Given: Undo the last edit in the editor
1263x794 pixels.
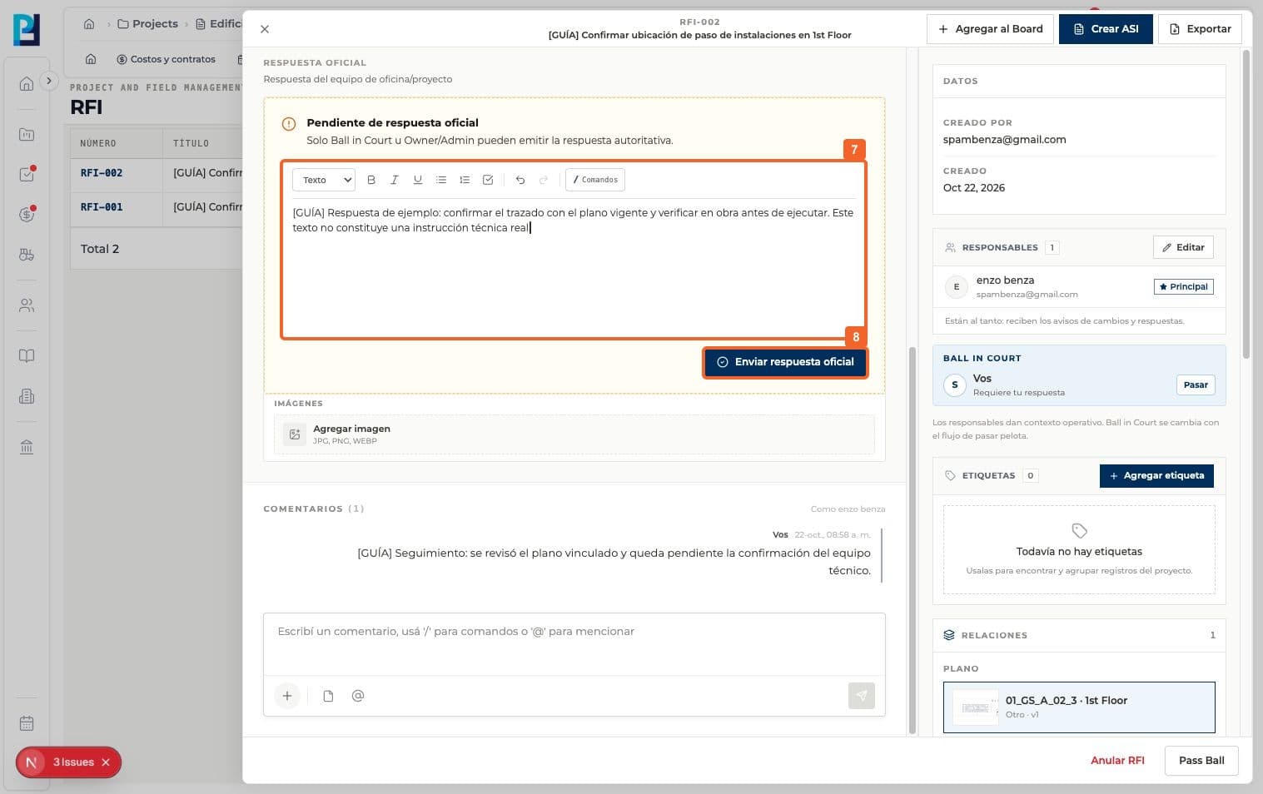Looking at the screenshot, I should click(520, 180).
